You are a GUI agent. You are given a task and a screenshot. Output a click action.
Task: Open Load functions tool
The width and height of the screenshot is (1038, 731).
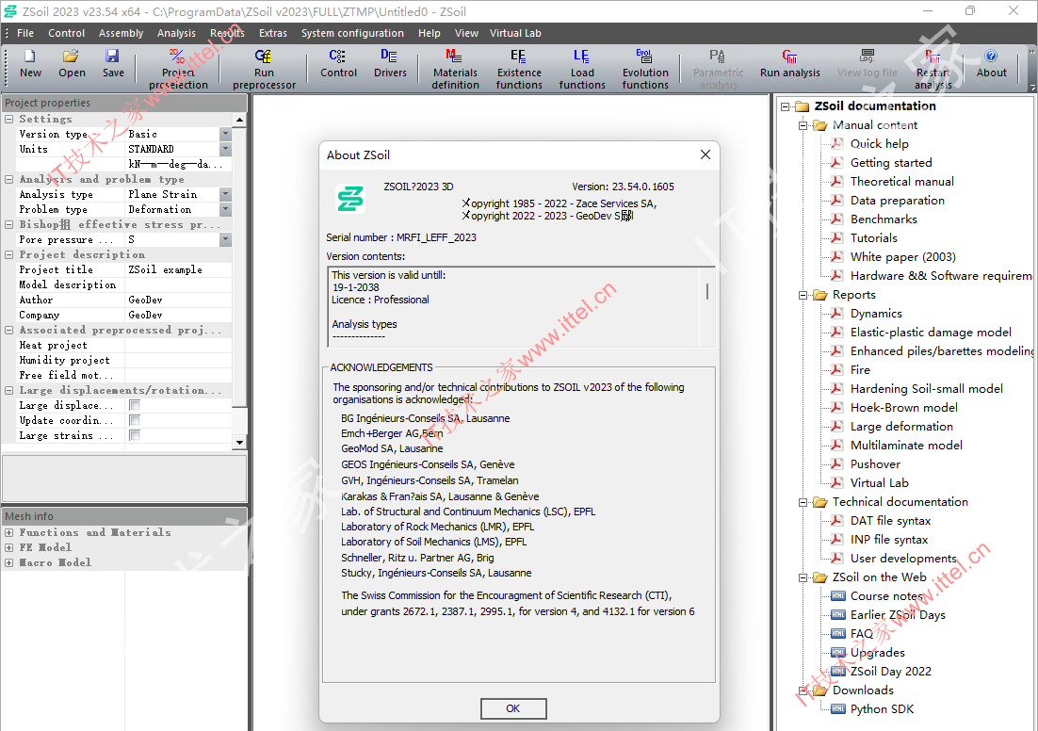pos(582,70)
